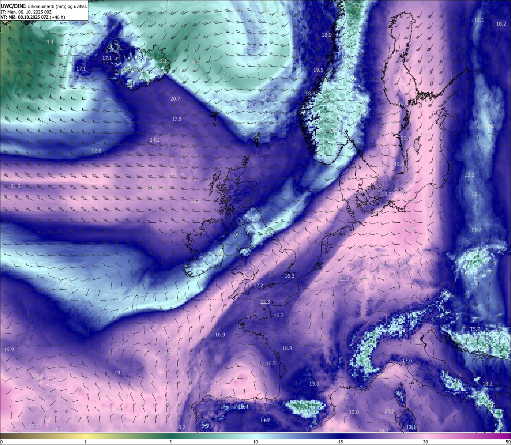Screen dimensions: 511x445
Task: Click the map value 25.7
Action: [58, 430]
